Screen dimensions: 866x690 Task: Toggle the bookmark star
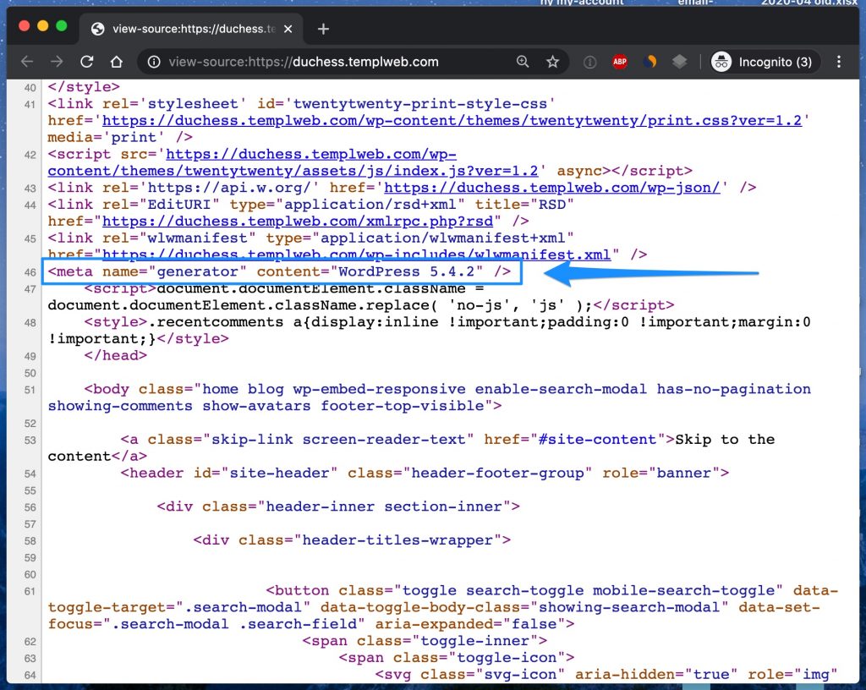click(x=553, y=61)
